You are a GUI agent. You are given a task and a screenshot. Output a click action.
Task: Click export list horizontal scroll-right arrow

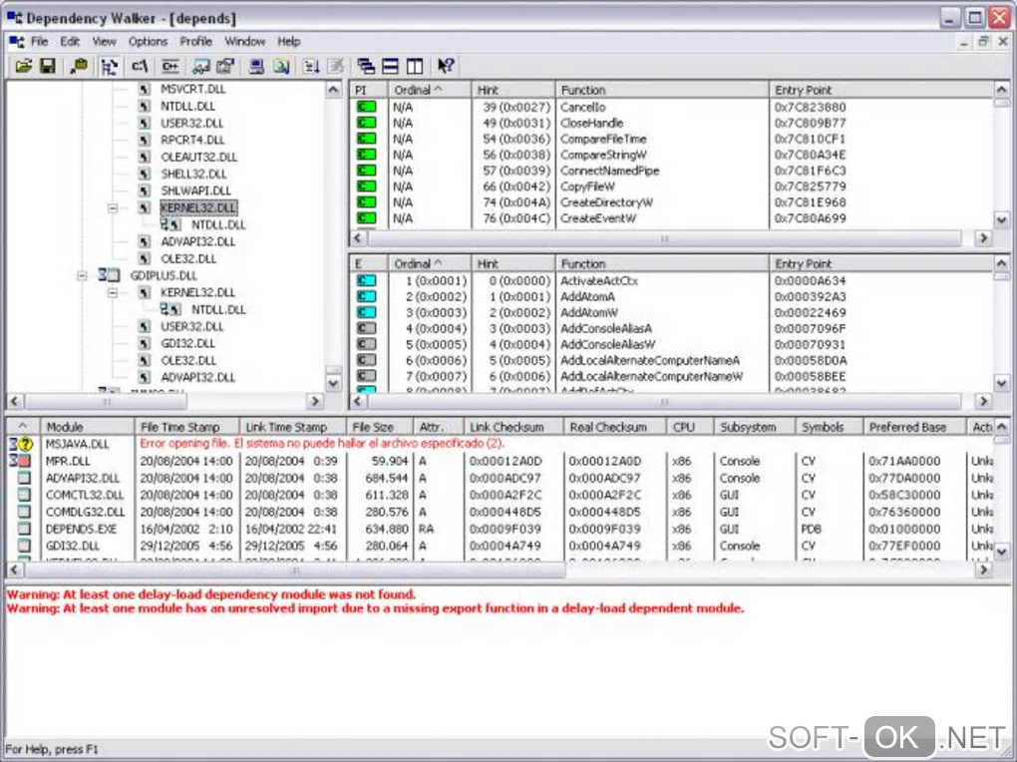(x=984, y=401)
